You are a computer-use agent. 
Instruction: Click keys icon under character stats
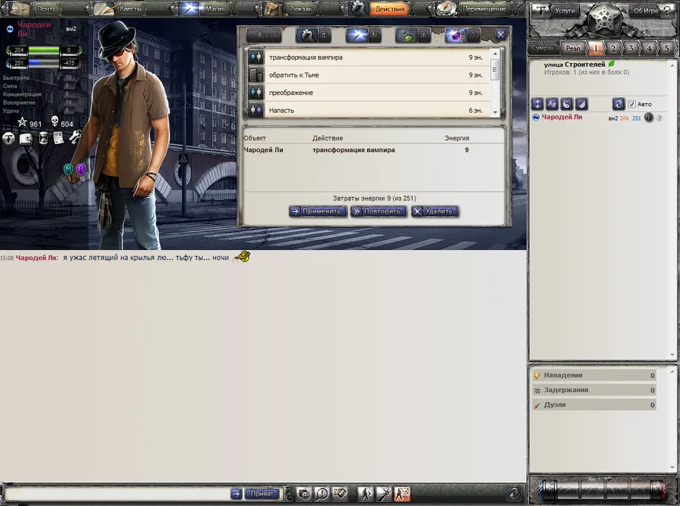click(75, 137)
